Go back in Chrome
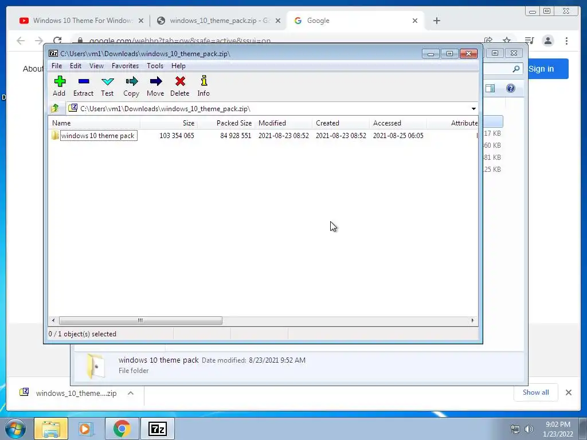 (x=21, y=41)
